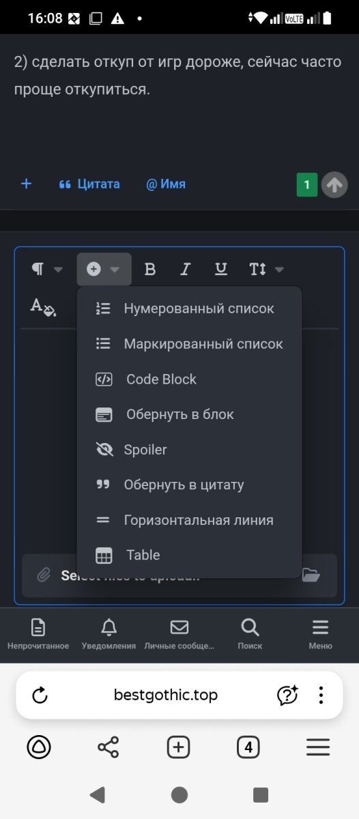Toggle italic text formatting
This screenshot has height=819, width=359.
(x=185, y=269)
